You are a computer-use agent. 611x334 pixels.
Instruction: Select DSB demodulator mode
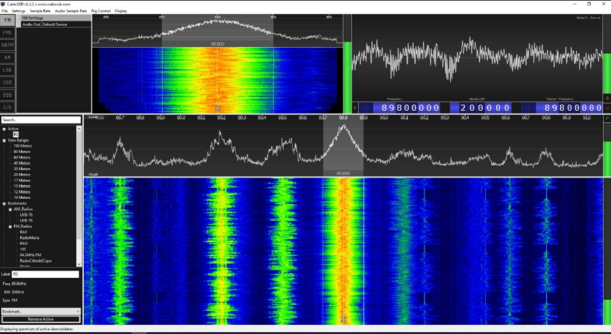[7, 95]
